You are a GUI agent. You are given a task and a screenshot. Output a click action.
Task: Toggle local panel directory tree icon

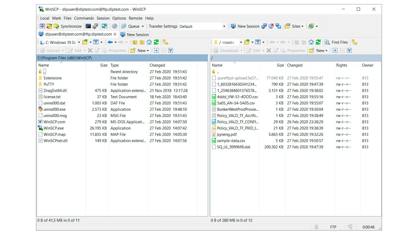pyautogui.click(x=165, y=42)
